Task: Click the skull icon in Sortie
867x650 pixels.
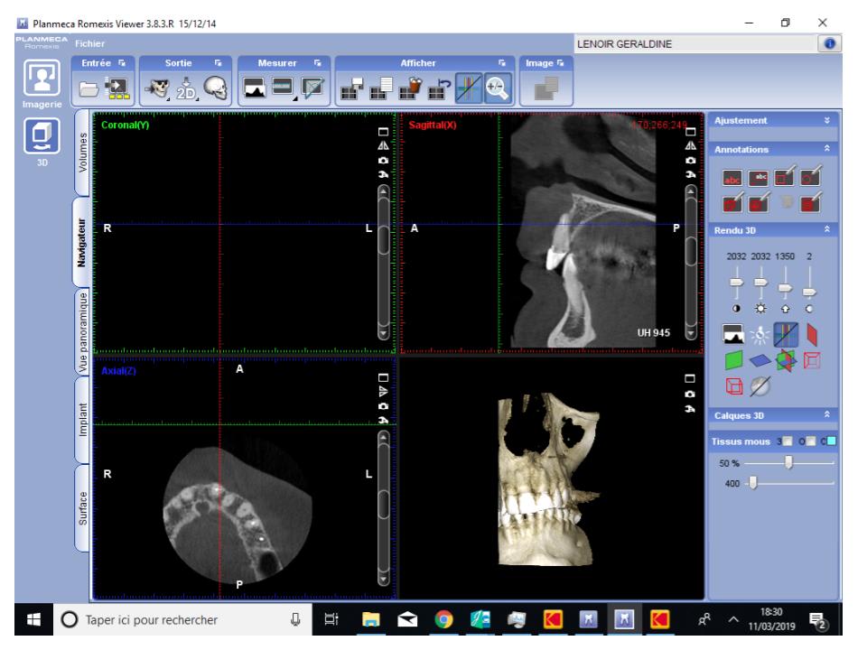Action: coord(214,88)
